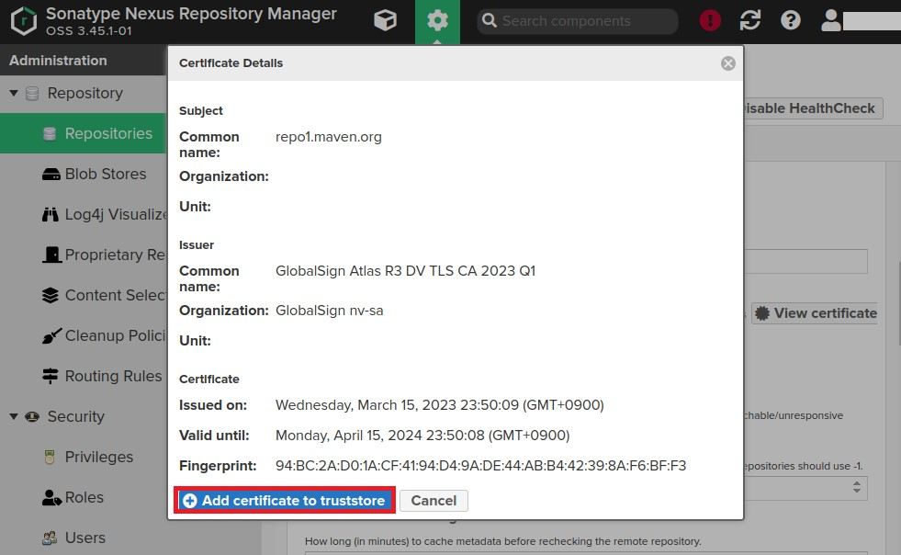Open Users under Security

[84, 538]
